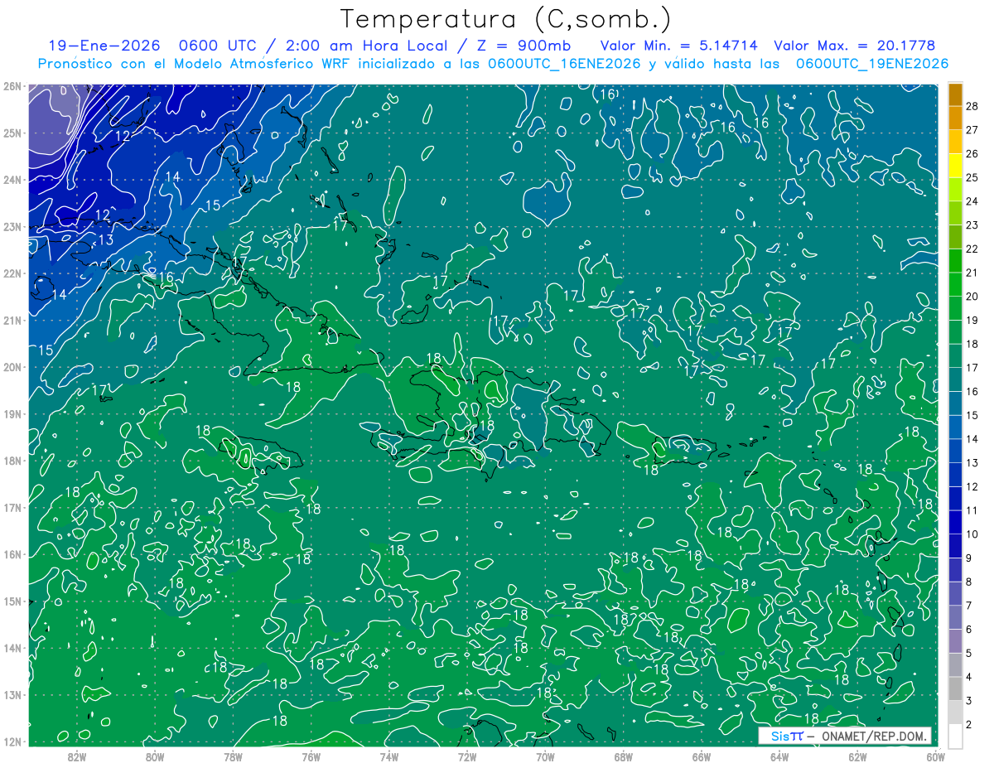
Task: Click the "12N" latitude axis label
Action: 12,741
